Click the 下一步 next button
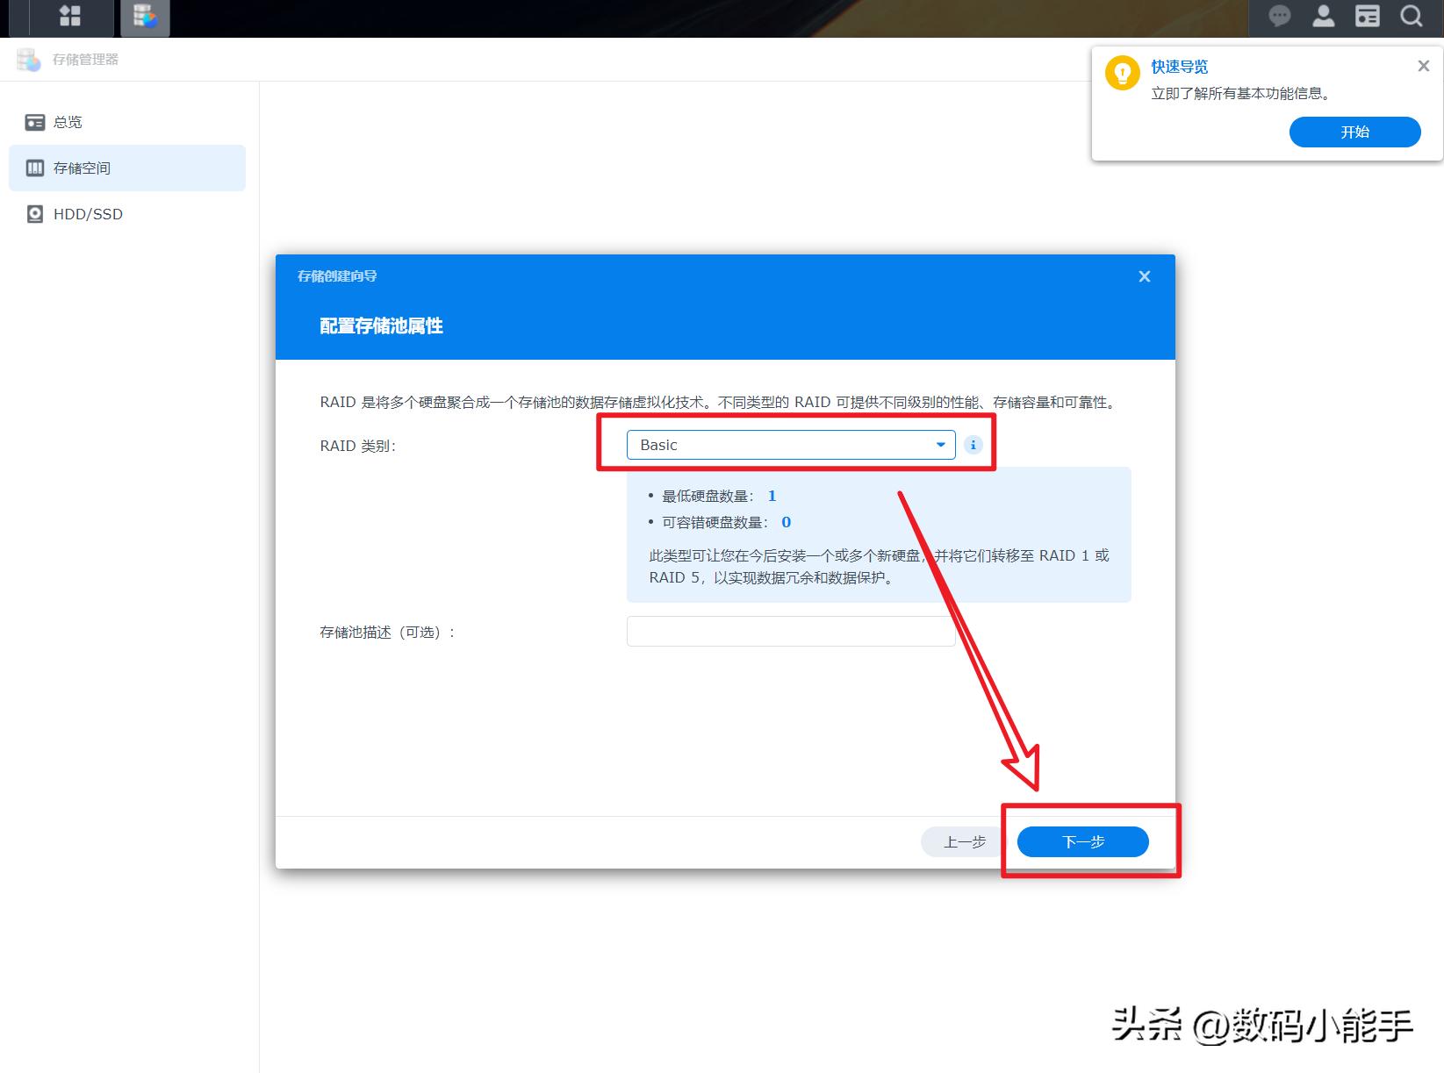The width and height of the screenshot is (1444, 1073). click(1081, 841)
